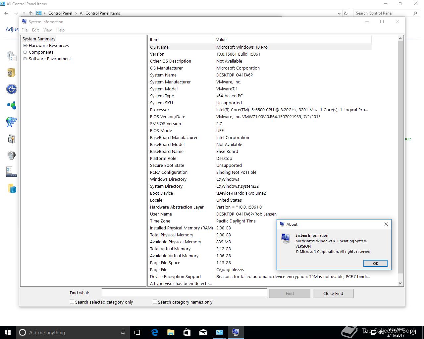Open the View menu
This screenshot has height=339, width=424.
click(47, 30)
